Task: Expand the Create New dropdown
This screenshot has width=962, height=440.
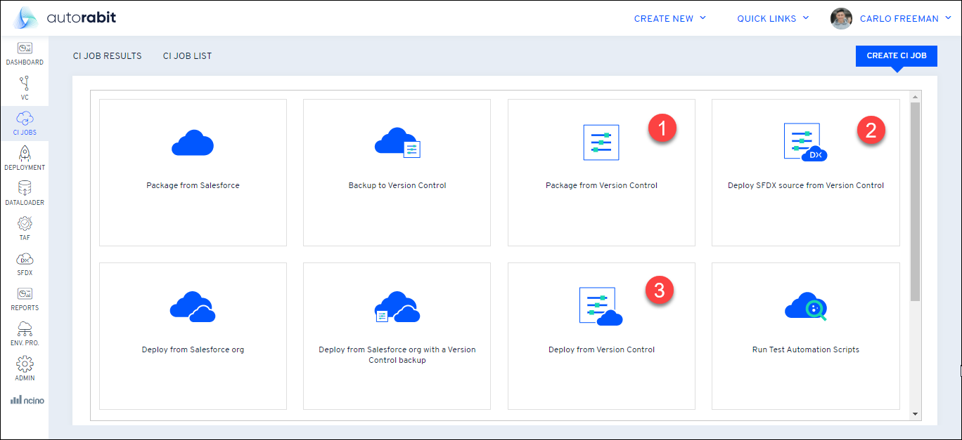Action: coord(669,19)
